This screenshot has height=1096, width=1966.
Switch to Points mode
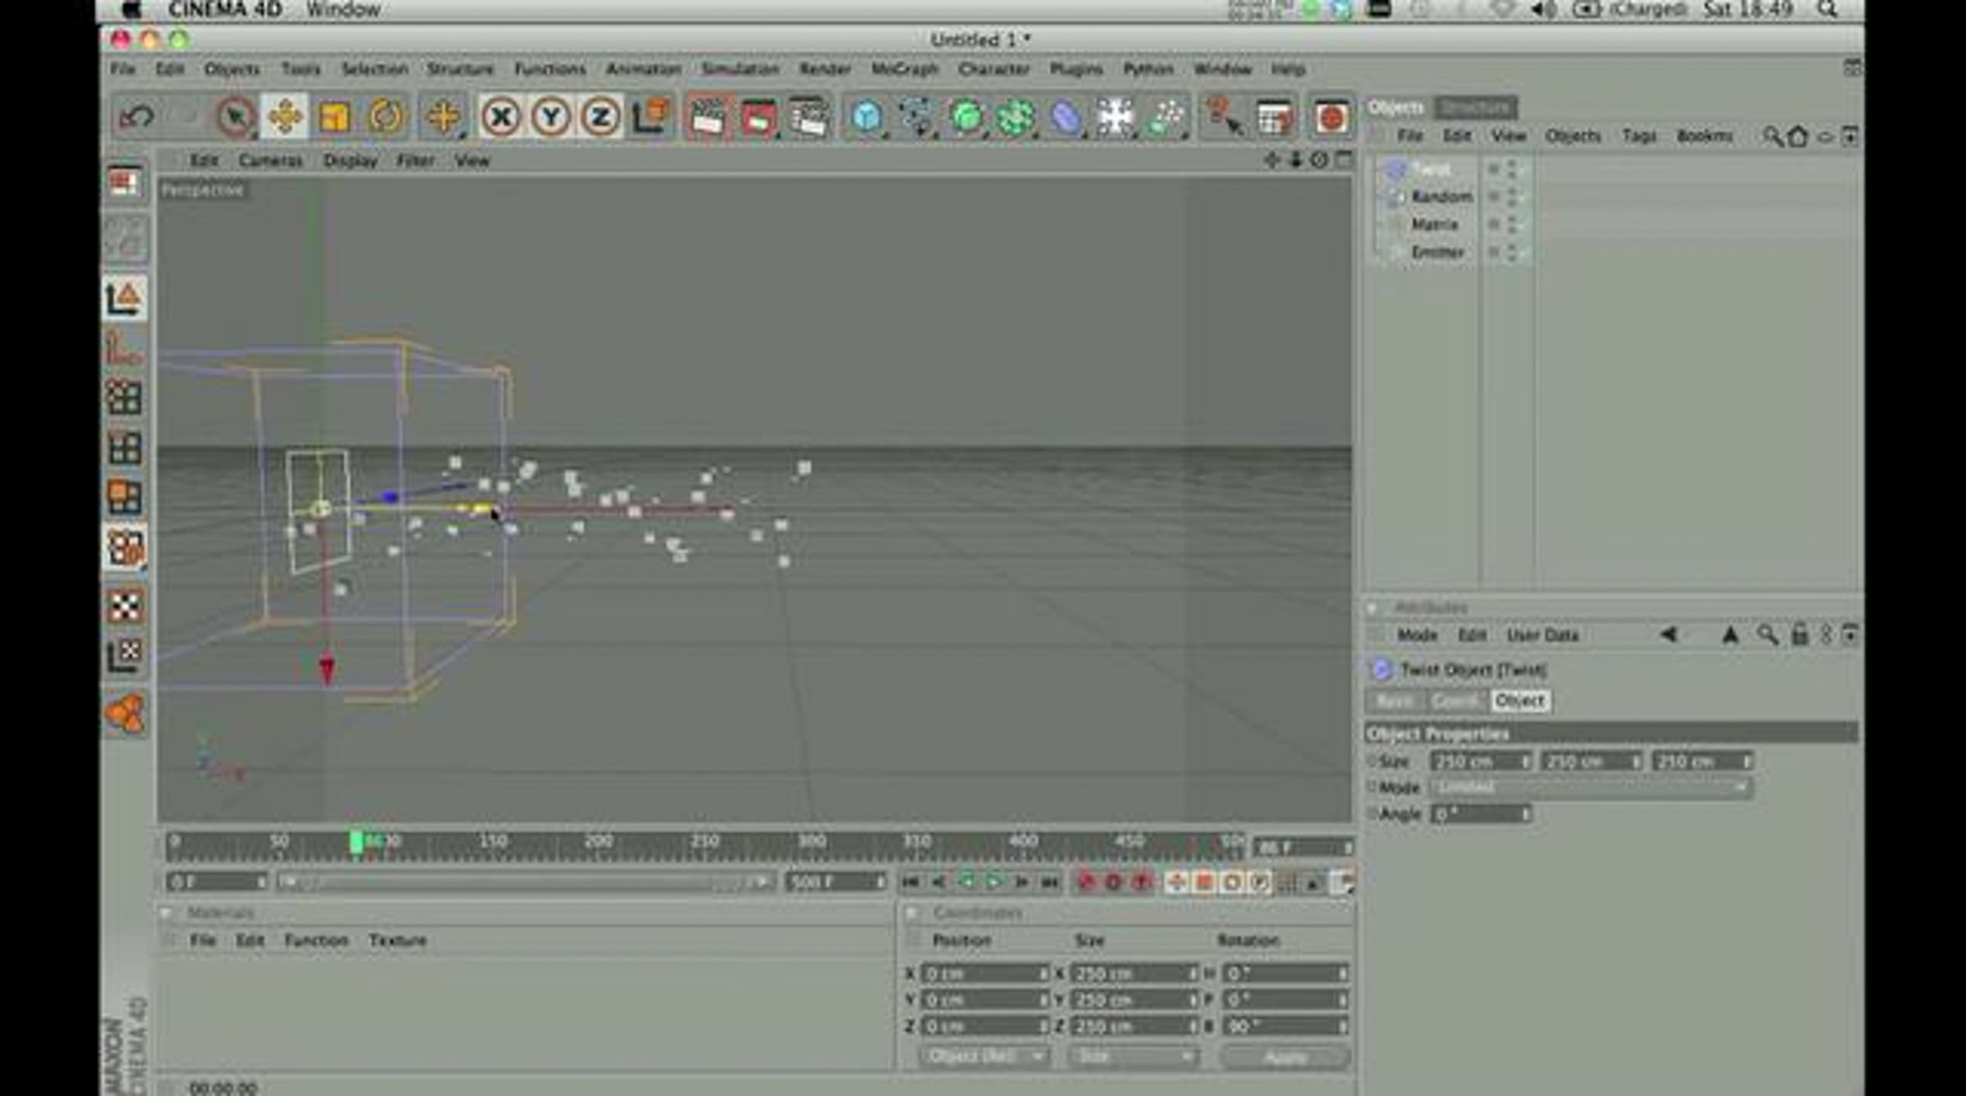pos(125,398)
